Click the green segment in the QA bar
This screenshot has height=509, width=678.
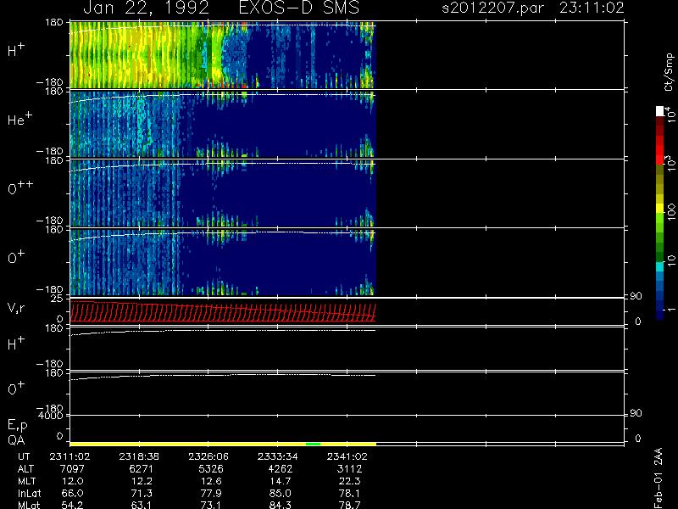(x=313, y=444)
